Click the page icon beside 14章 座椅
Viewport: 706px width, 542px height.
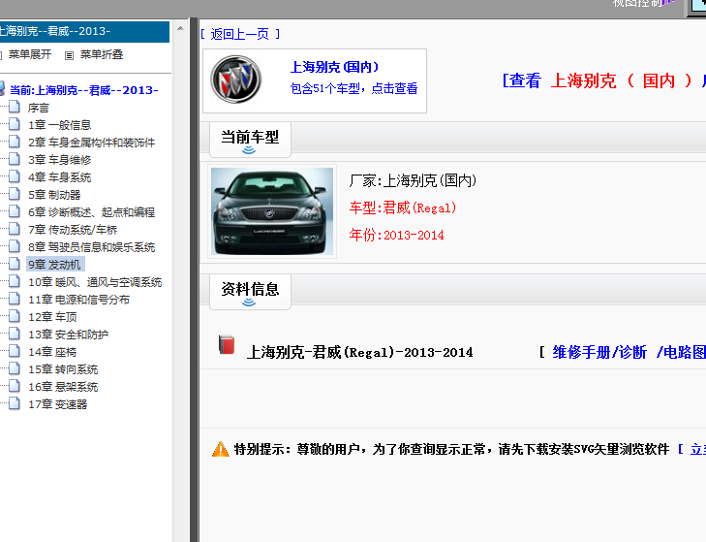pyautogui.click(x=15, y=351)
